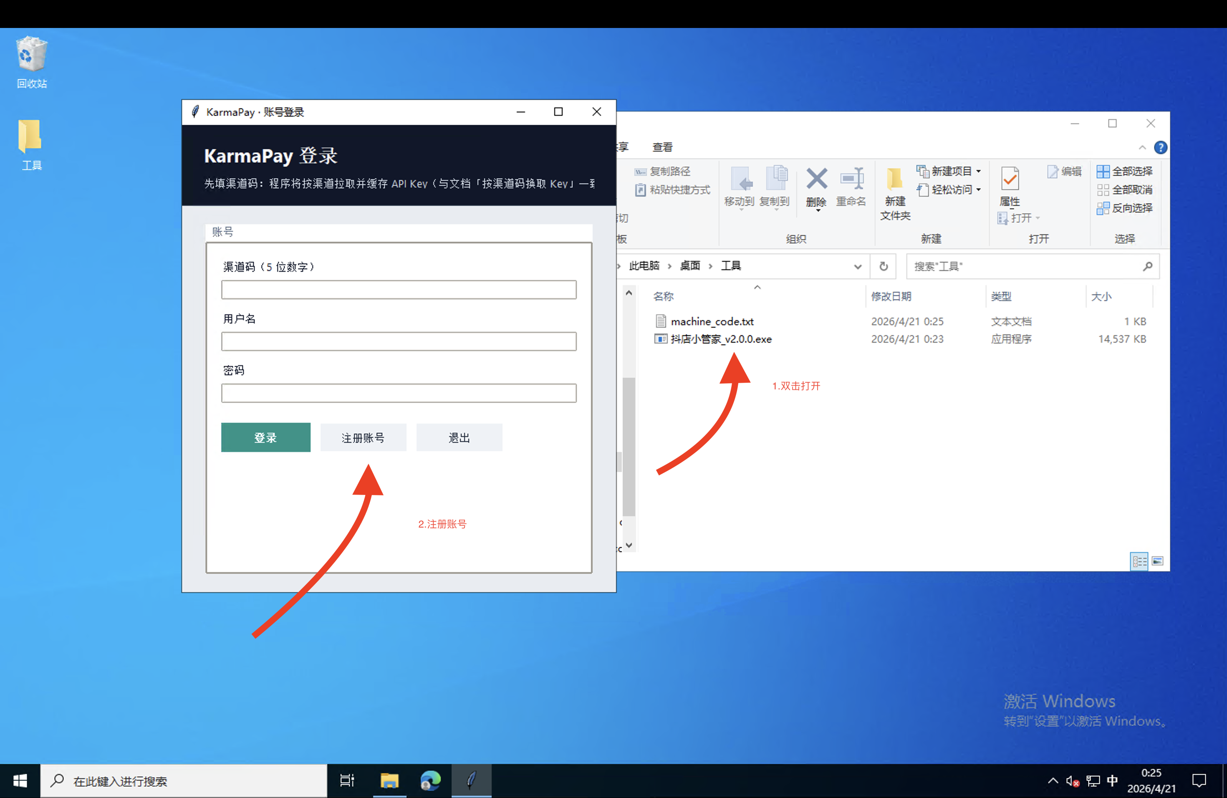Click the 新建文件夹 icon
Image resolution: width=1227 pixels, height=798 pixels.
tap(896, 193)
